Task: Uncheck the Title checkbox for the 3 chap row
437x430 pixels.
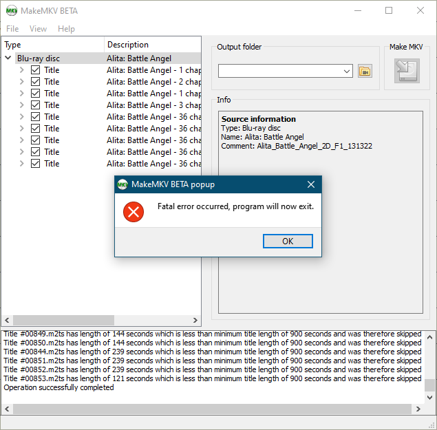Action: pos(35,105)
